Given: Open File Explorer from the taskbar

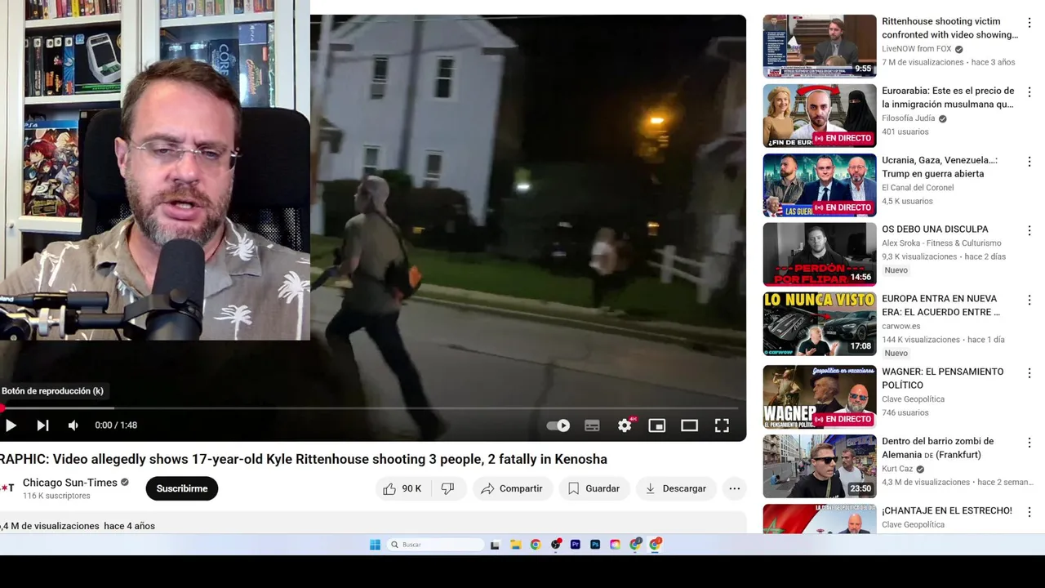Looking at the screenshot, I should (516, 545).
